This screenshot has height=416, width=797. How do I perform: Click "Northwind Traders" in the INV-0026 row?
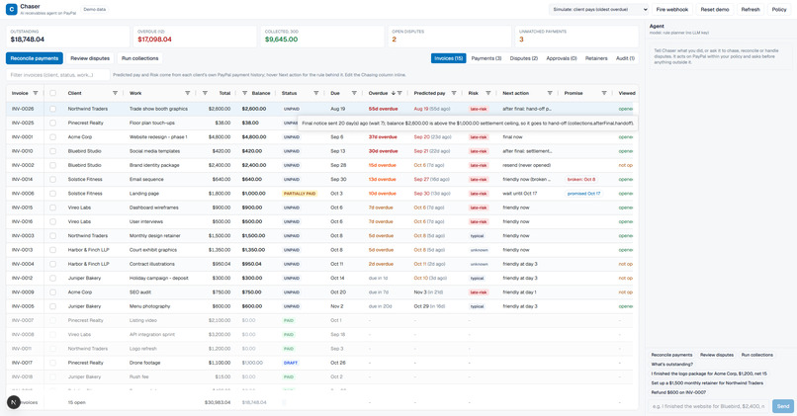[x=87, y=109]
